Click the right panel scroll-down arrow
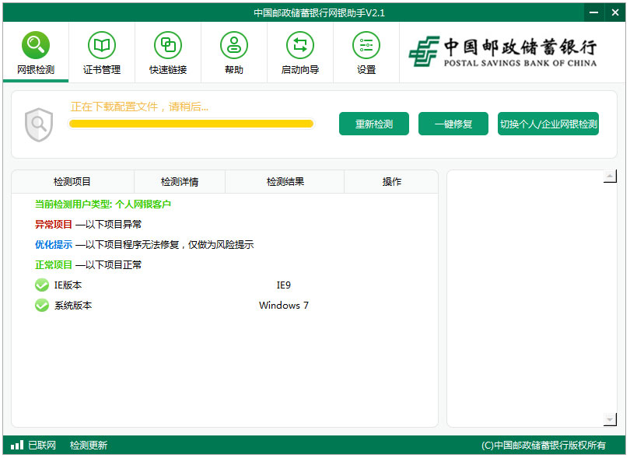The width and height of the screenshot is (630, 458). [x=610, y=420]
